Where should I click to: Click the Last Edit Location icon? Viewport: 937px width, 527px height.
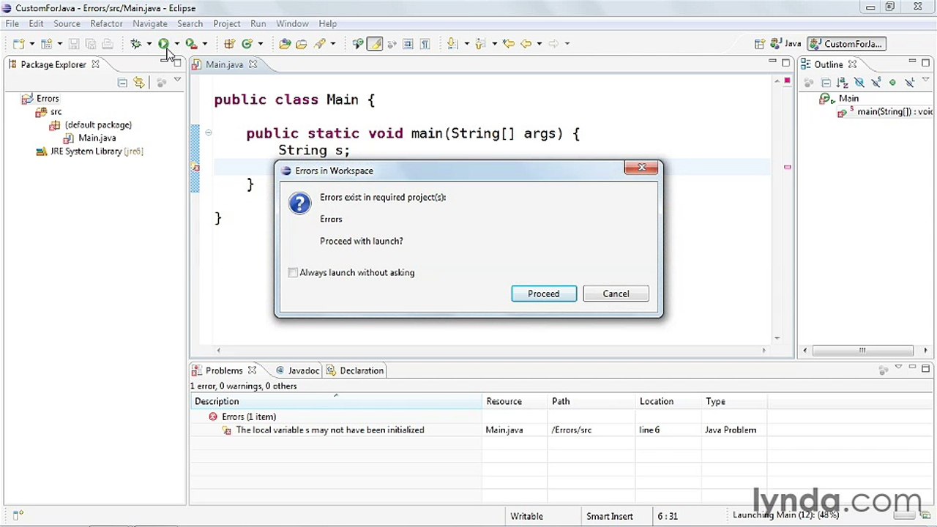coord(508,44)
